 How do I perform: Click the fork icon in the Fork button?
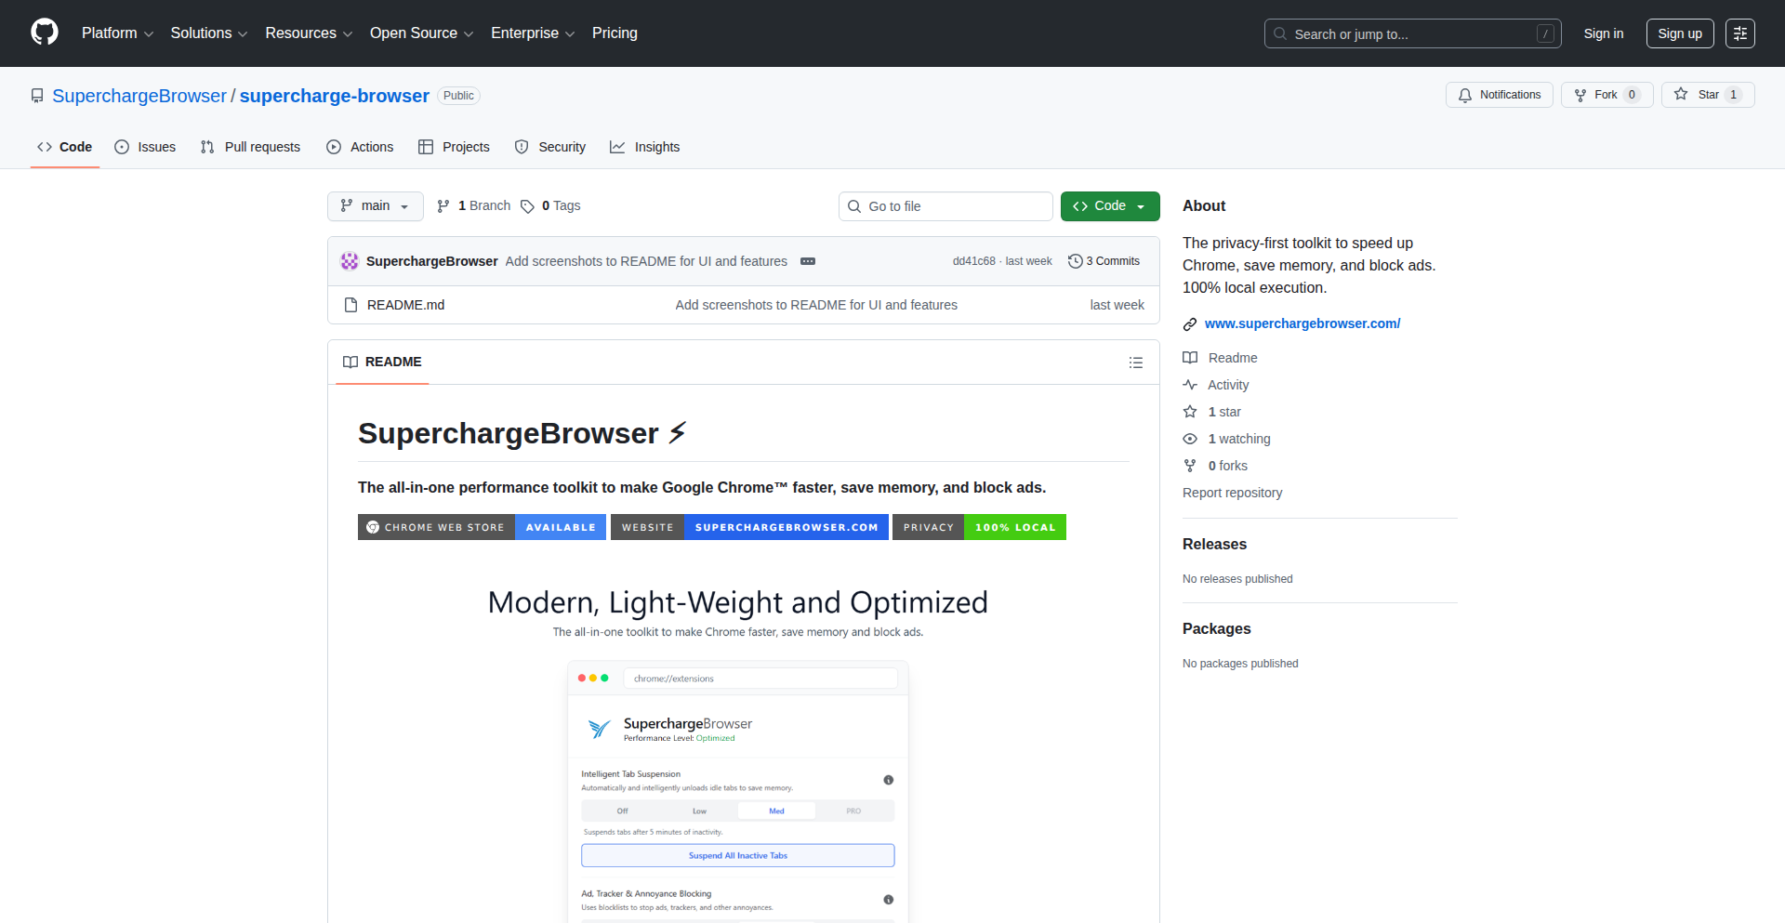[x=1581, y=95]
